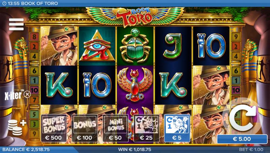The width and height of the screenshot is (270, 153).
Task: Click the Eye of Horus pyramid symbol
Action: tap(97, 46)
